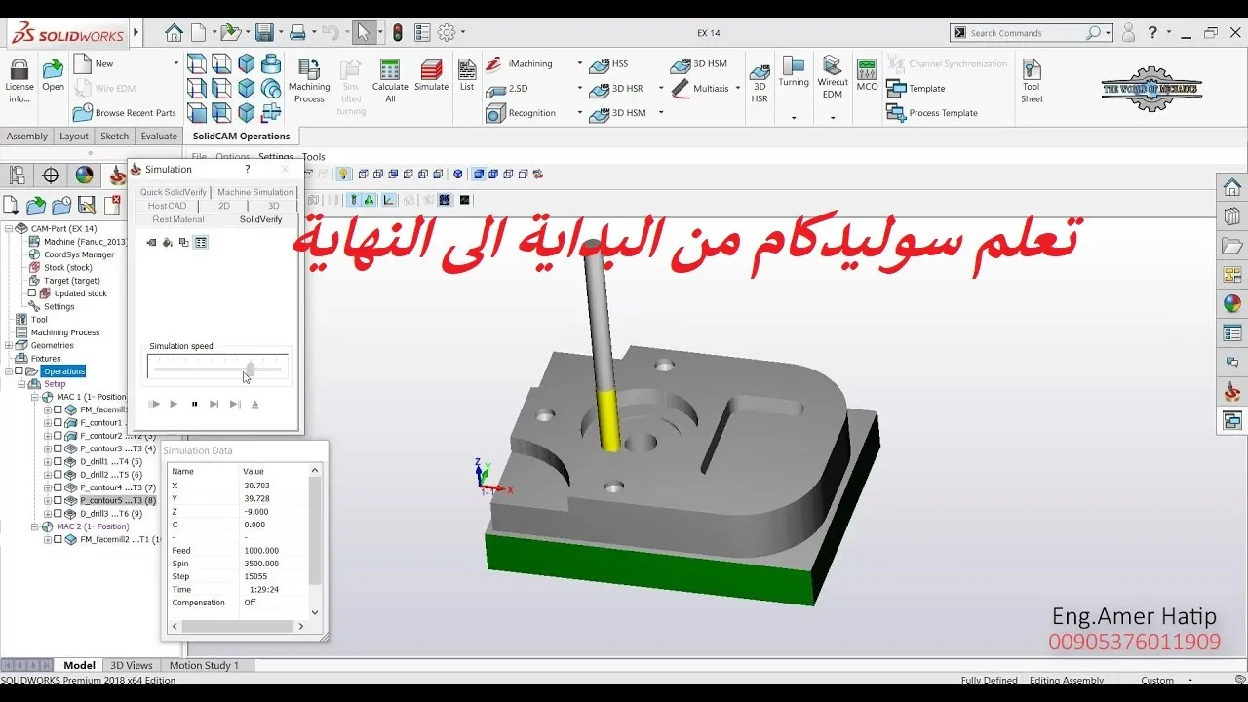Run Calculate All operations
Screen dimensions: 1248x702
[x=390, y=80]
